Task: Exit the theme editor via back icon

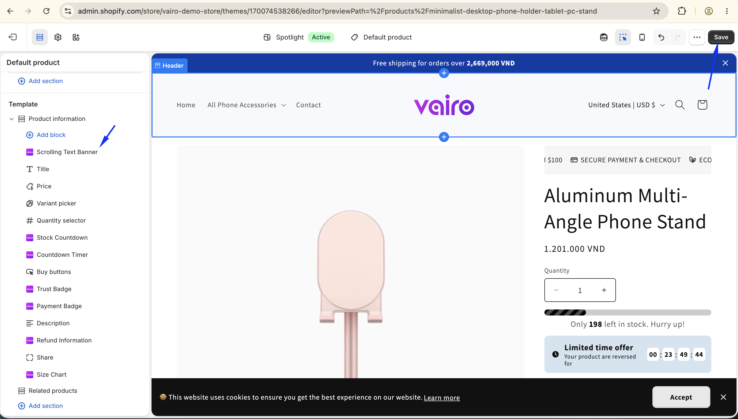Action: coord(13,37)
